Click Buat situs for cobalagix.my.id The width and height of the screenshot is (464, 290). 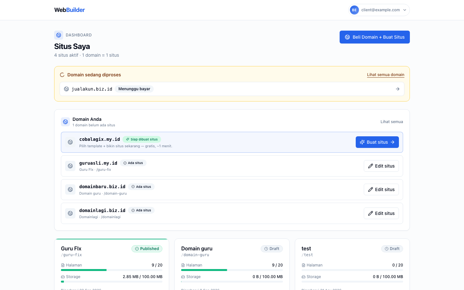tap(377, 142)
